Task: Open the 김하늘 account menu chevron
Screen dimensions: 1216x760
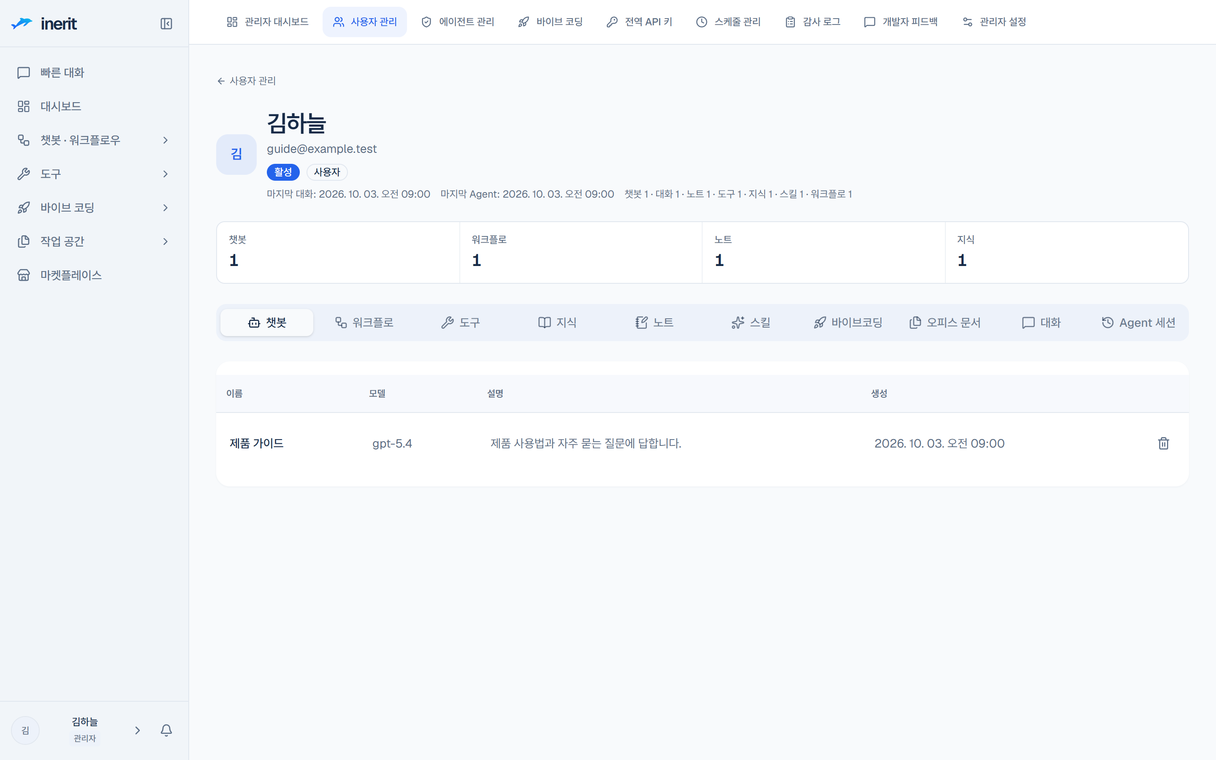Action: click(137, 730)
